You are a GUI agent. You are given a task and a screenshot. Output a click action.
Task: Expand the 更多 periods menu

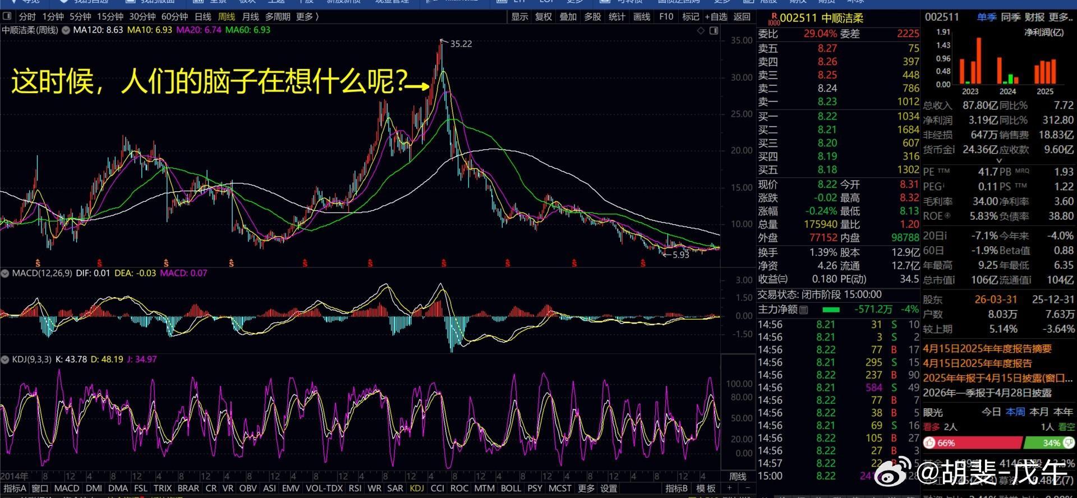[x=307, y=17]
